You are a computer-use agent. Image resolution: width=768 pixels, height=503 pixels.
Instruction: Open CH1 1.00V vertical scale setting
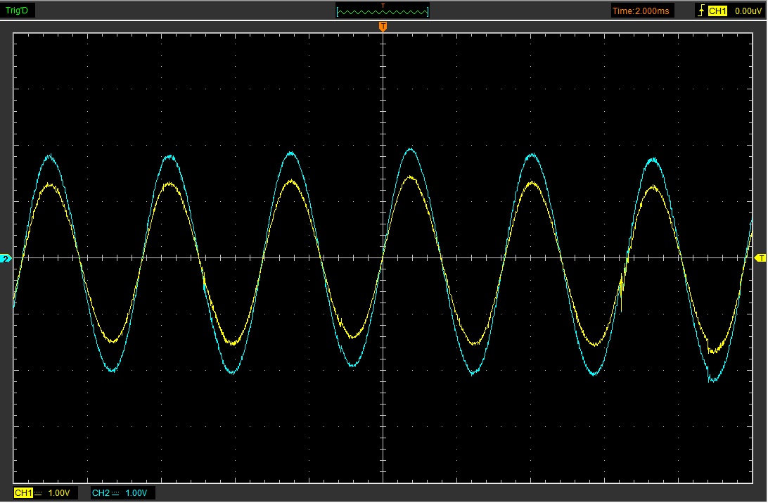pos(59,493)
